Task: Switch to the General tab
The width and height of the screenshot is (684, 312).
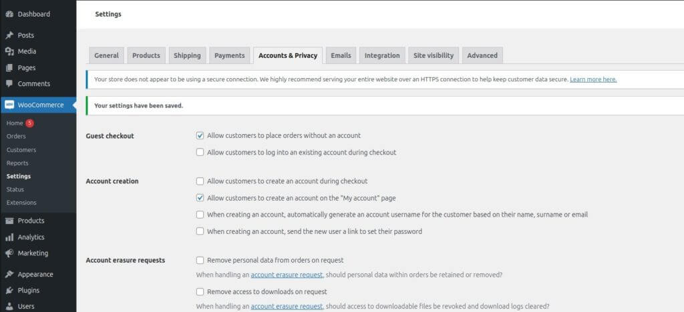Action: (106, 55)
